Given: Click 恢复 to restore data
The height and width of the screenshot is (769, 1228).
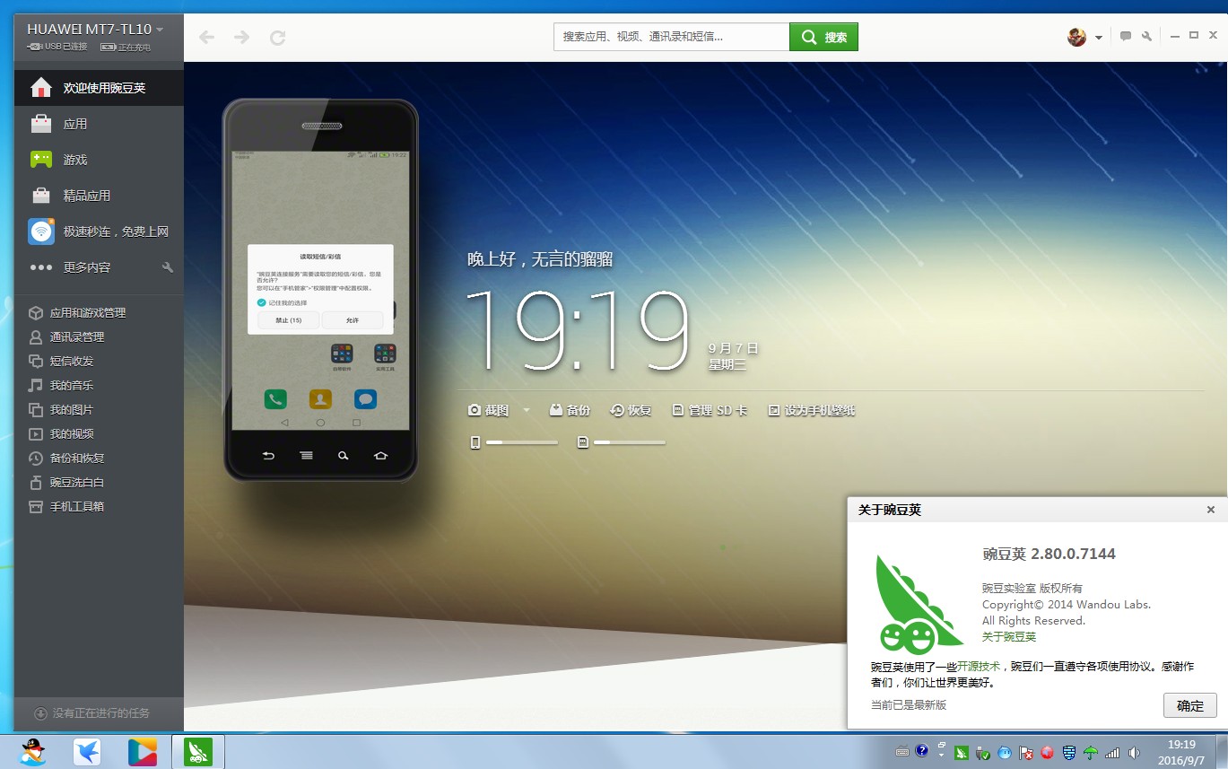Looking at the screenshot, I should [631, 410].
